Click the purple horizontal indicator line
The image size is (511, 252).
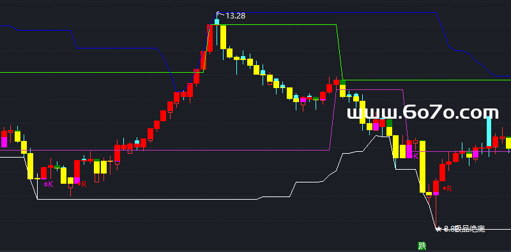[x=163, y=150]
